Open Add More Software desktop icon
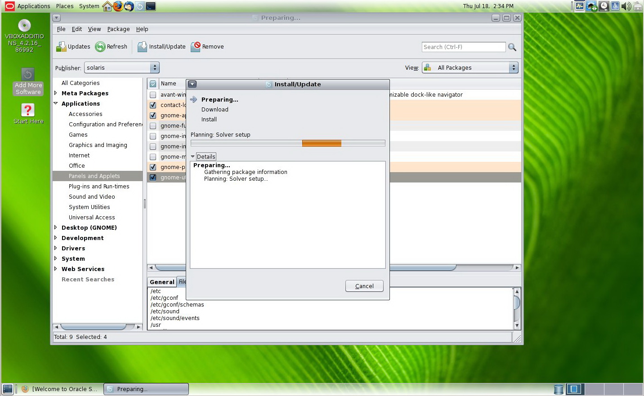 pos(28,81)
